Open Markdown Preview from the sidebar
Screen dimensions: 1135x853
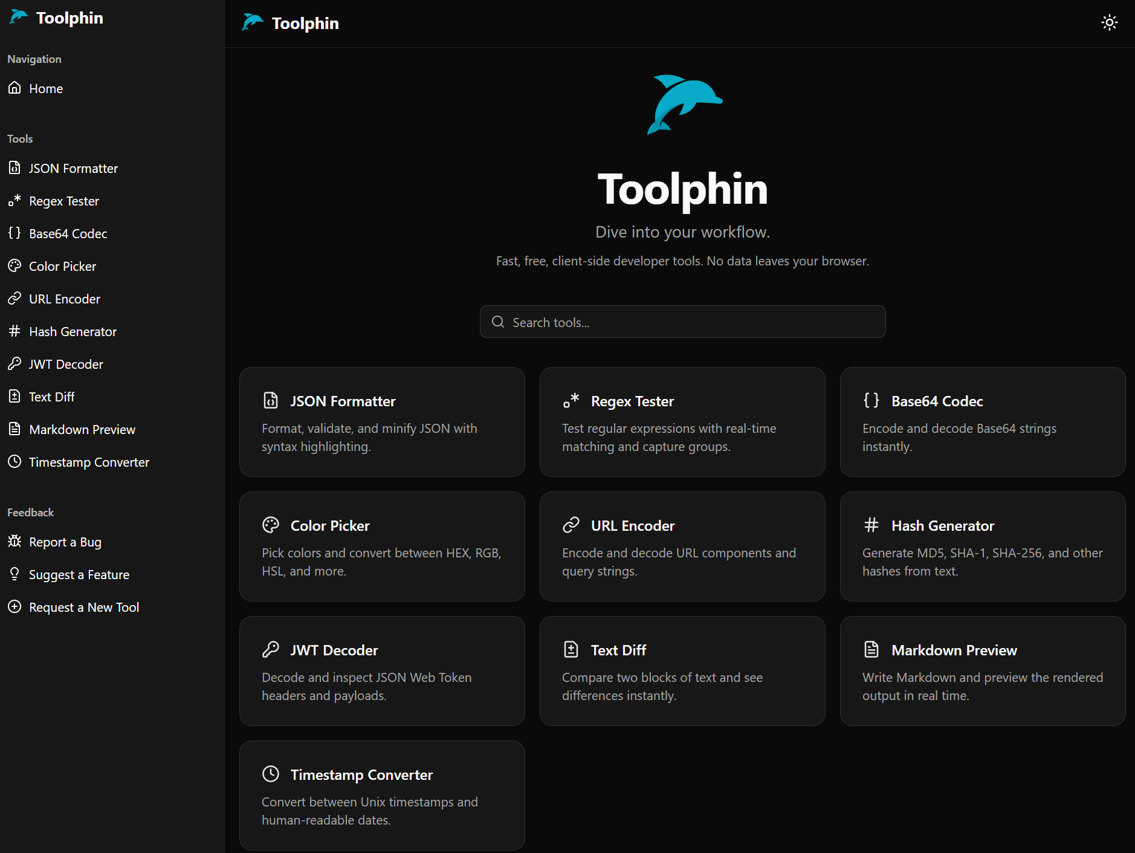click(82, 429)
